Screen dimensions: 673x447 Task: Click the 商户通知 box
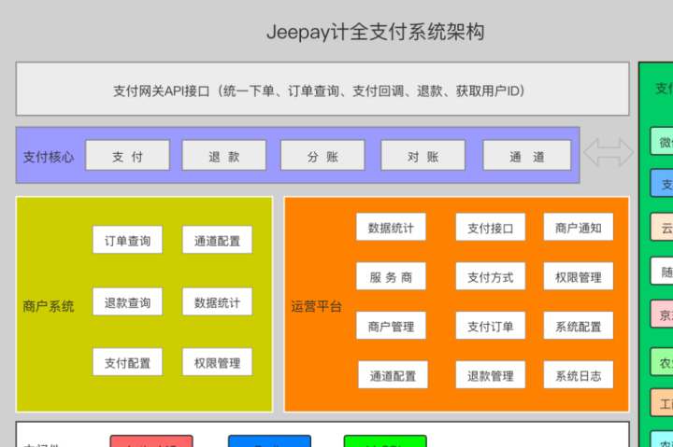(579, 227)
